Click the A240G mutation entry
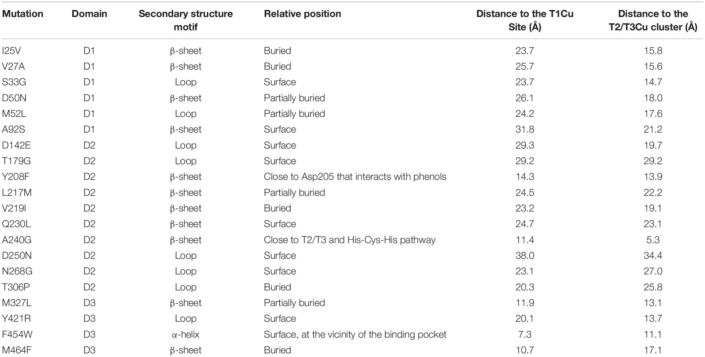This screenshot has height=357, width=705. [17, 240]
